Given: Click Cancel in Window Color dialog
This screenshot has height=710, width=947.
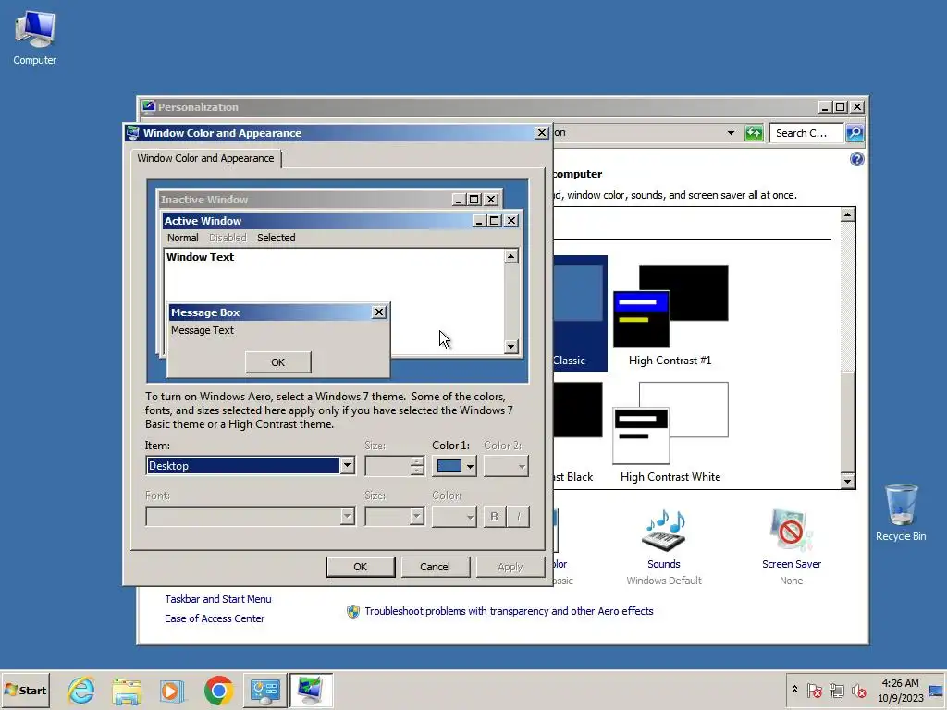Looking at the screenshot, I should (435, 567).
